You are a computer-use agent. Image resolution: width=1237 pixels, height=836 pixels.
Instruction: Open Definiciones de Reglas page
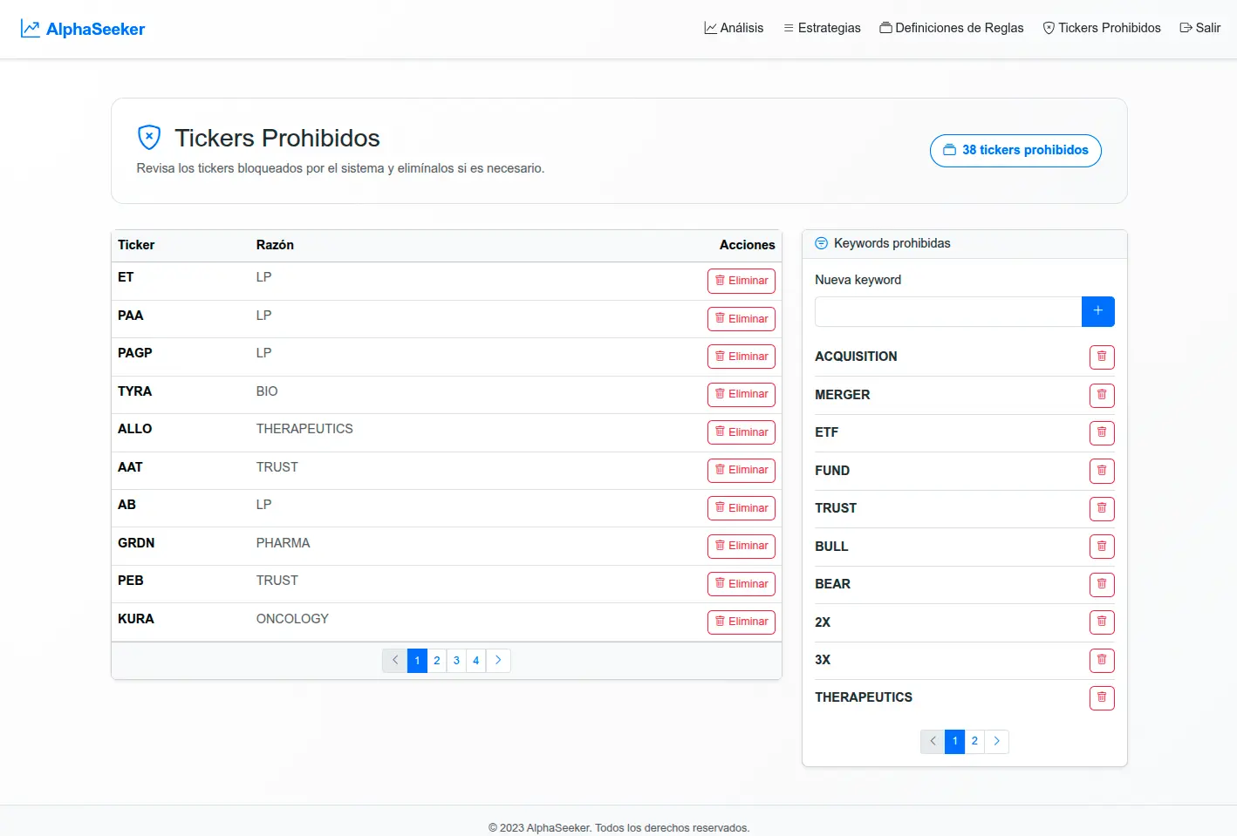(952, 28)
